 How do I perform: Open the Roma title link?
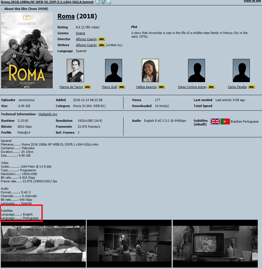pyautogui.click(x=66, y=16)
